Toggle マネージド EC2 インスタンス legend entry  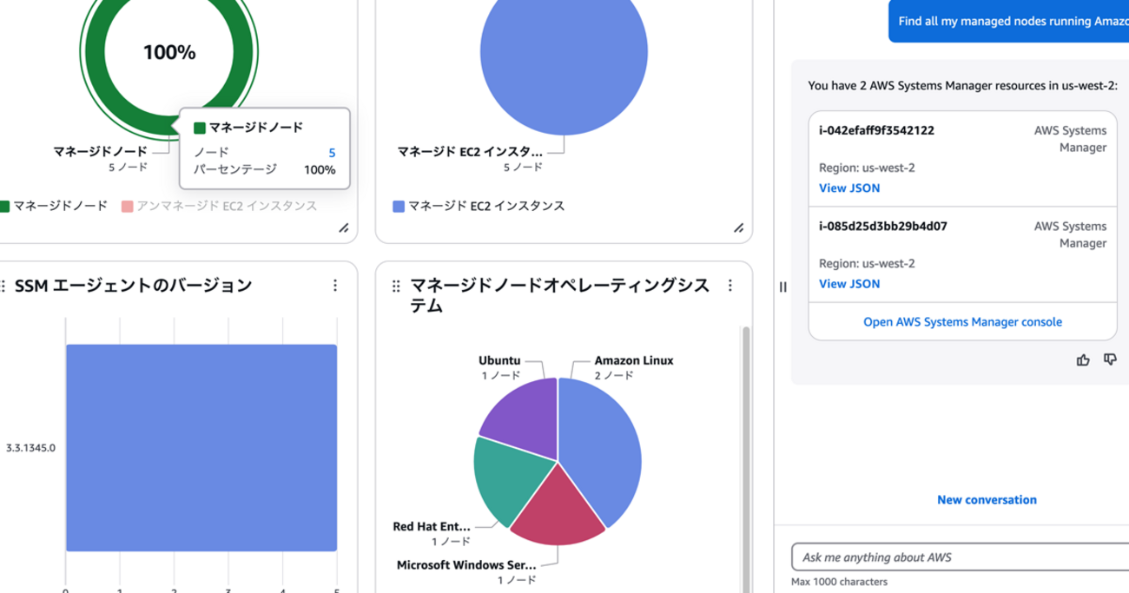[479, 206]
